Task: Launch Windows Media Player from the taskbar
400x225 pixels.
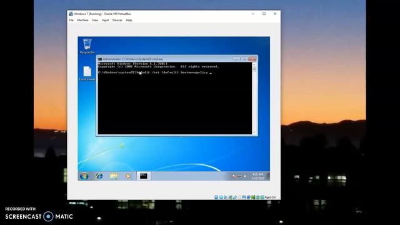Action: click(128, 176)
